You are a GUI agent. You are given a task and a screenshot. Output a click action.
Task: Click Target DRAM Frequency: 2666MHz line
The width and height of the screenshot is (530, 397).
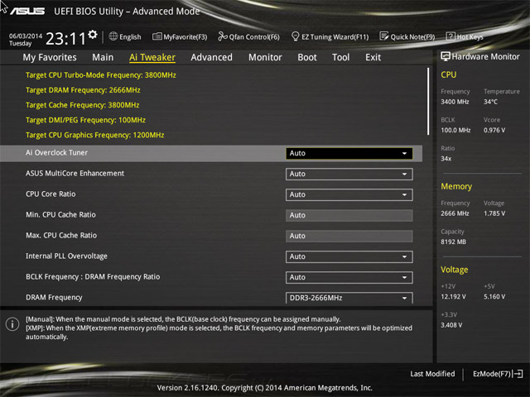(83, 90)
